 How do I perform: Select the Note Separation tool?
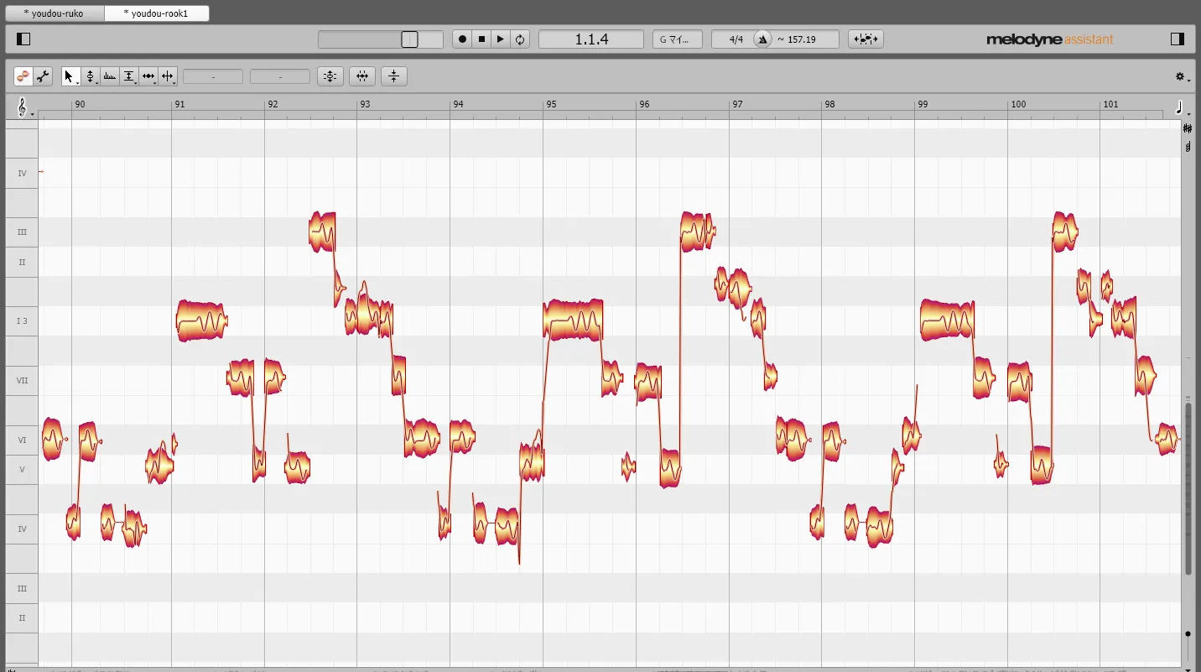(167, 76)
